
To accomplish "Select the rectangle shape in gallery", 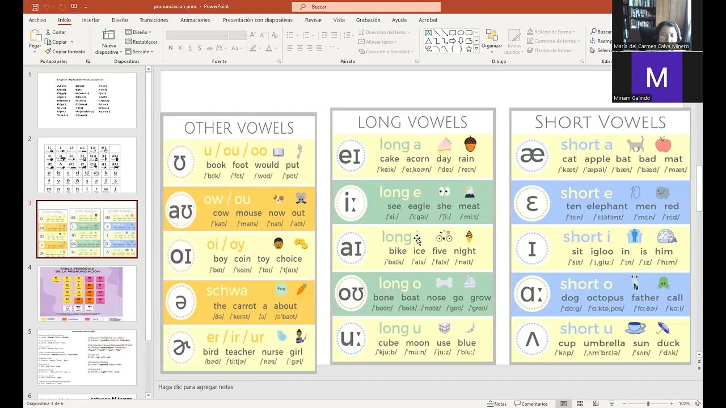I will coord(453,33).
